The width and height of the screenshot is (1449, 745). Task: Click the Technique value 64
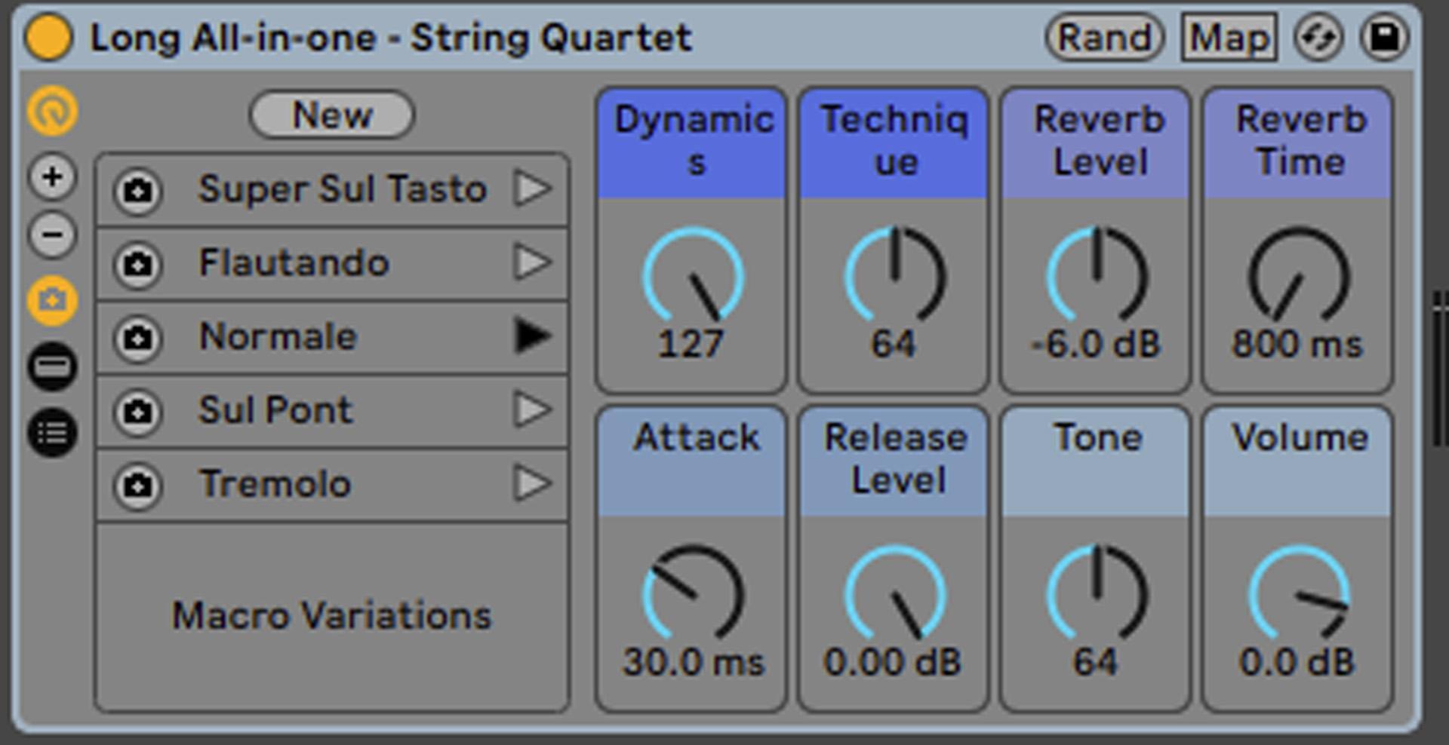894,344
